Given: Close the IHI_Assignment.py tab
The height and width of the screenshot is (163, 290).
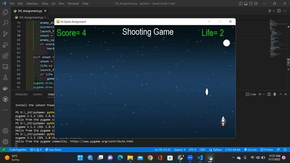Looking at the screenshot, I should 45,11.
